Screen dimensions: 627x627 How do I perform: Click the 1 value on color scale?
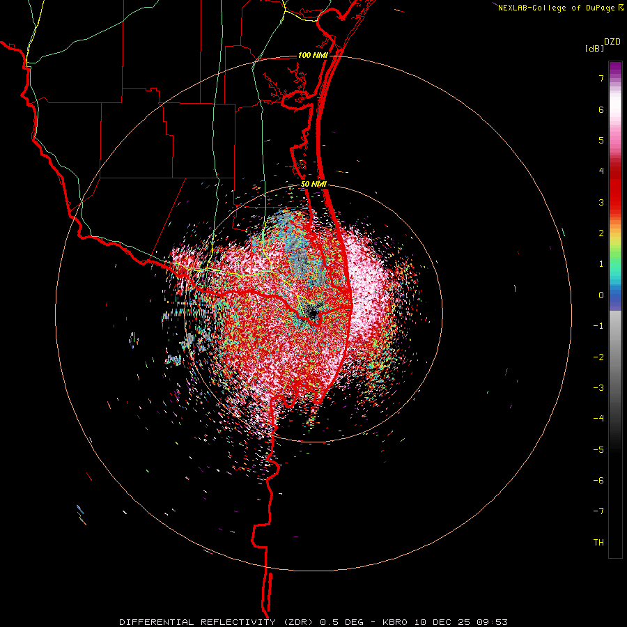pyautogui.click(x=601, y=264)
